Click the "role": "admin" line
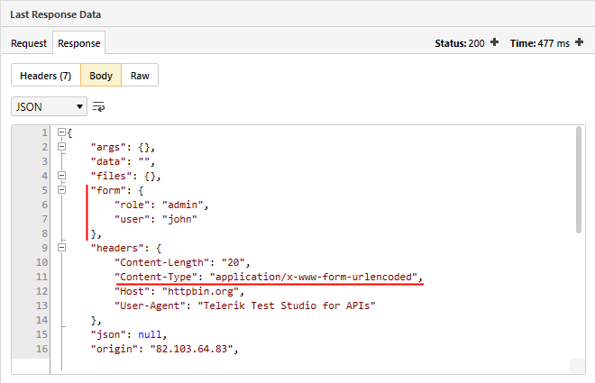The height and width of the screenshot is (383, 595). coord(161,205)
